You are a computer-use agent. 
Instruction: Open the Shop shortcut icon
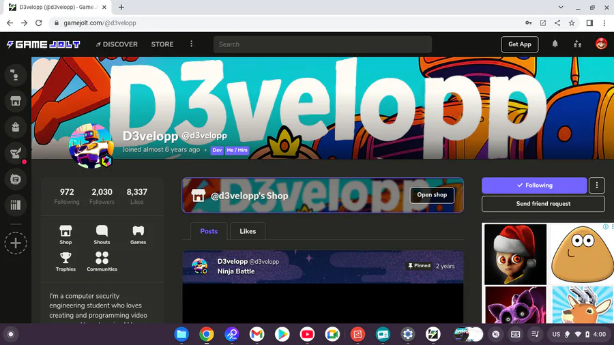coord(65,235)
